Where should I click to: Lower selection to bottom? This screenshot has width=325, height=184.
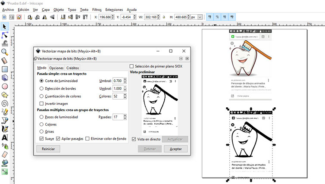tap(63, 17)
